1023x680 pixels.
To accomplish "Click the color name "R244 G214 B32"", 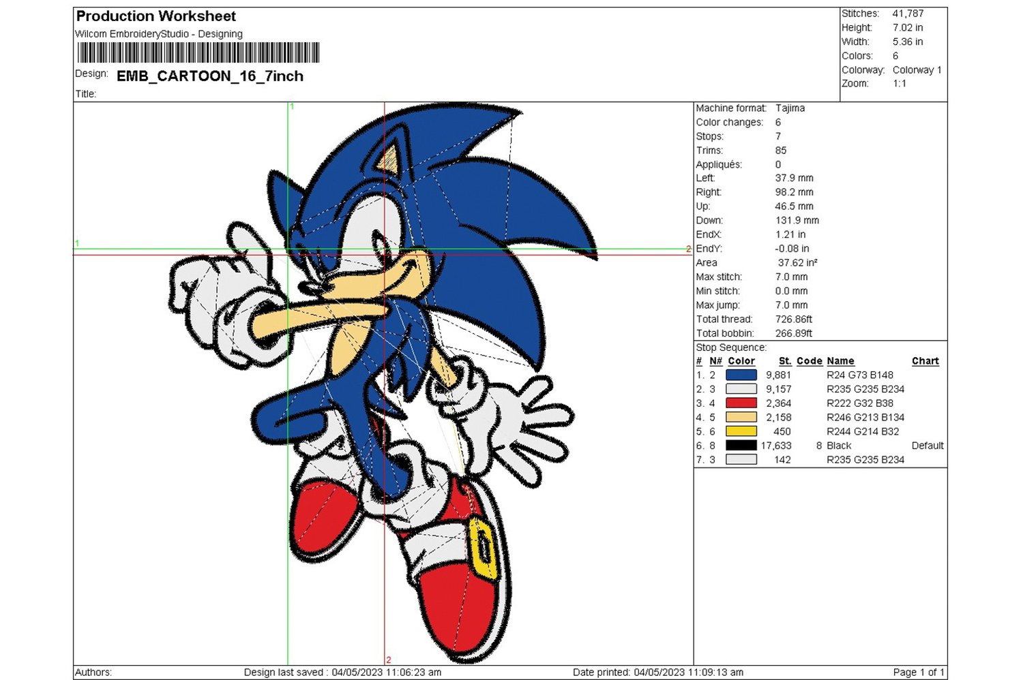I will pyautogui.click(x=863, y=431).
